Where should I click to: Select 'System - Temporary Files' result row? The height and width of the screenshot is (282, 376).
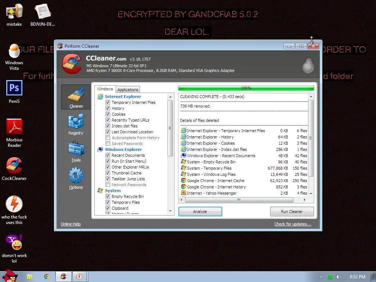click(244, 168)
